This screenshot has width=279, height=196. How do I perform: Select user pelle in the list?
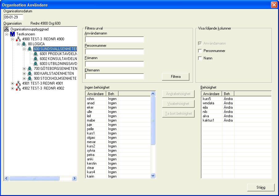point(90,129)
